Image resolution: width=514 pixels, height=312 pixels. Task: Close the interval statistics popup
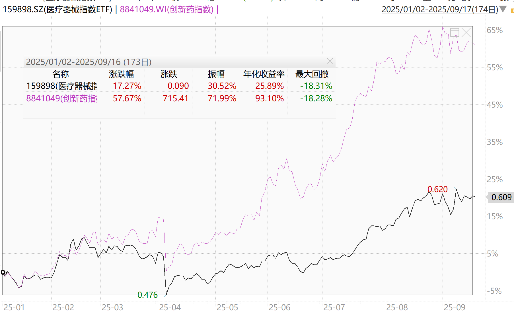click(x=330, y=61)
